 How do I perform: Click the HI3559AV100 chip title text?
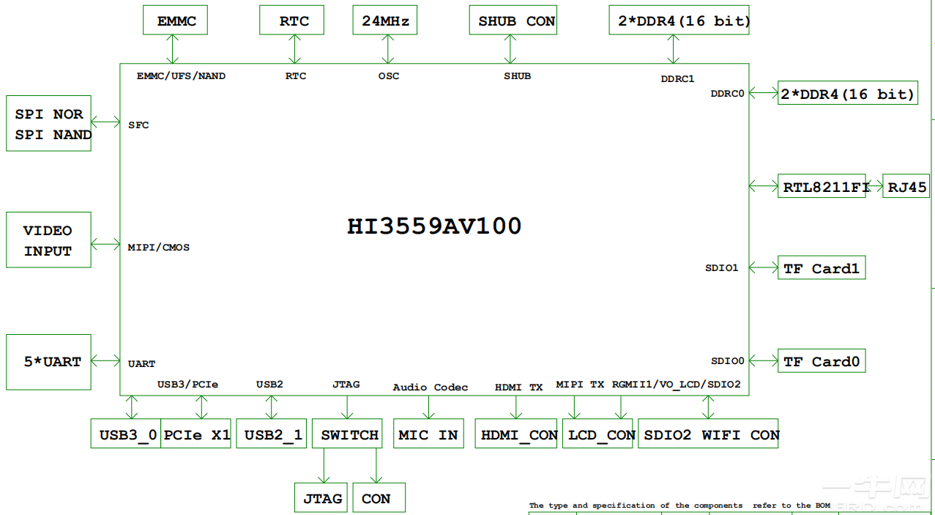tap(434, 226)
